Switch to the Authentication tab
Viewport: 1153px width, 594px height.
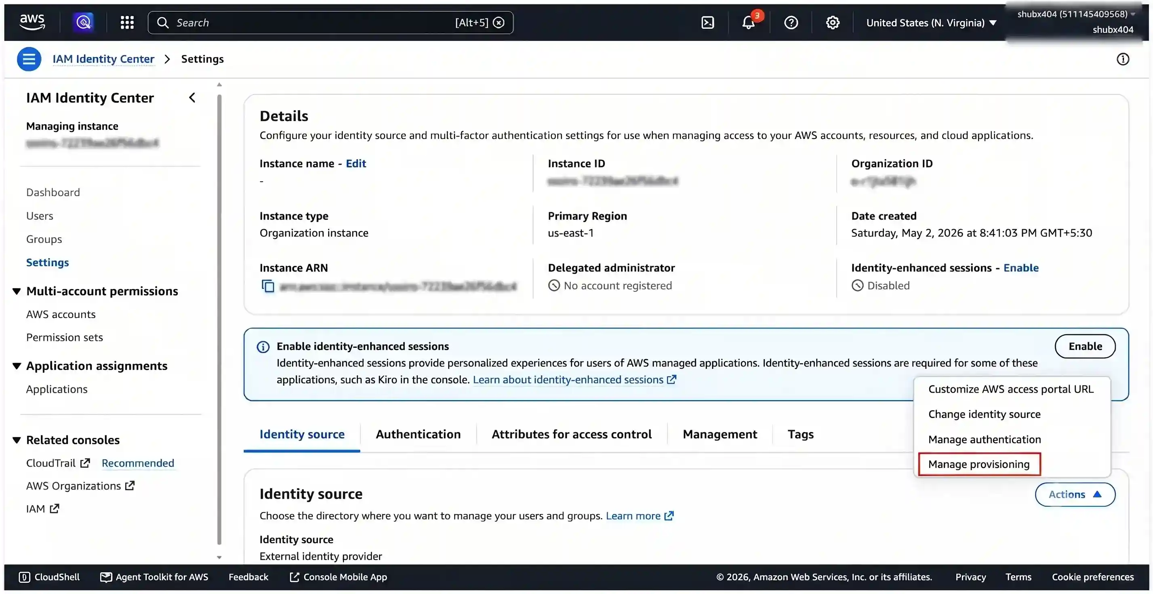click(418, 435)
